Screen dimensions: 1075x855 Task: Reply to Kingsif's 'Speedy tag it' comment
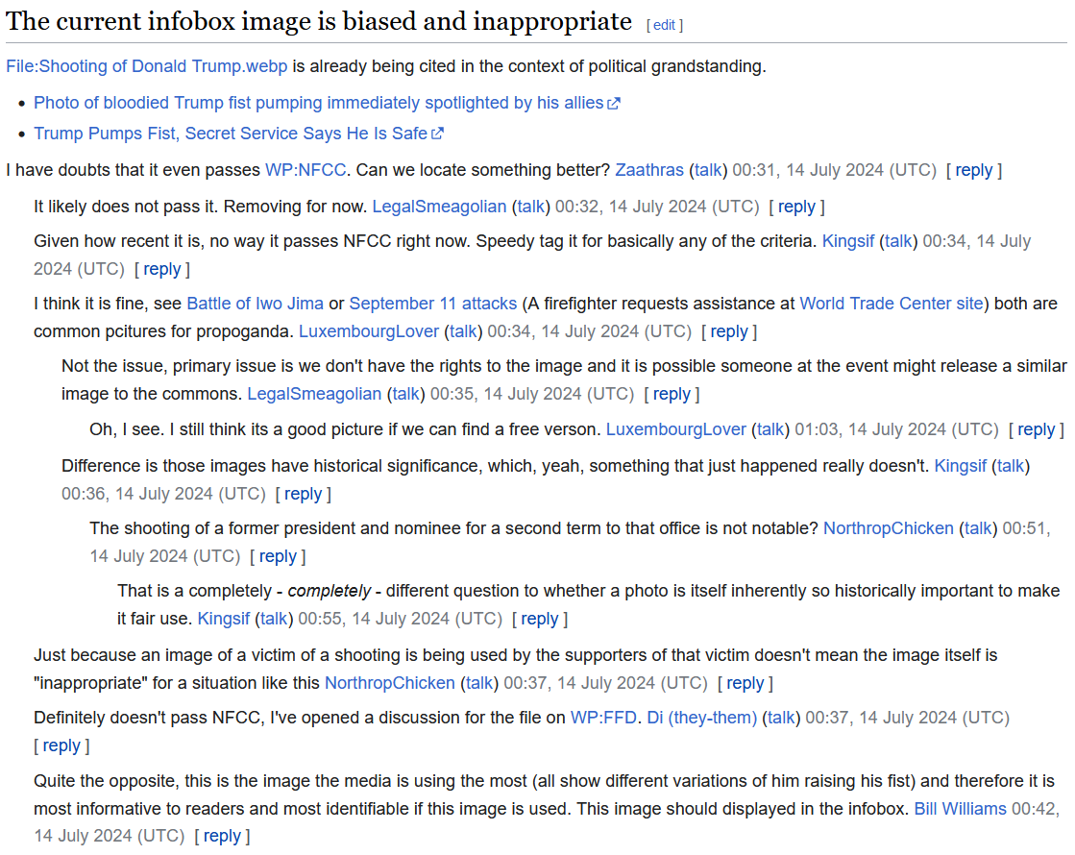click(161, 269)
